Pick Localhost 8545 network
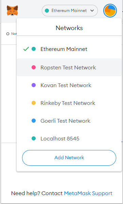123x204 pixels. coord(69,138)
